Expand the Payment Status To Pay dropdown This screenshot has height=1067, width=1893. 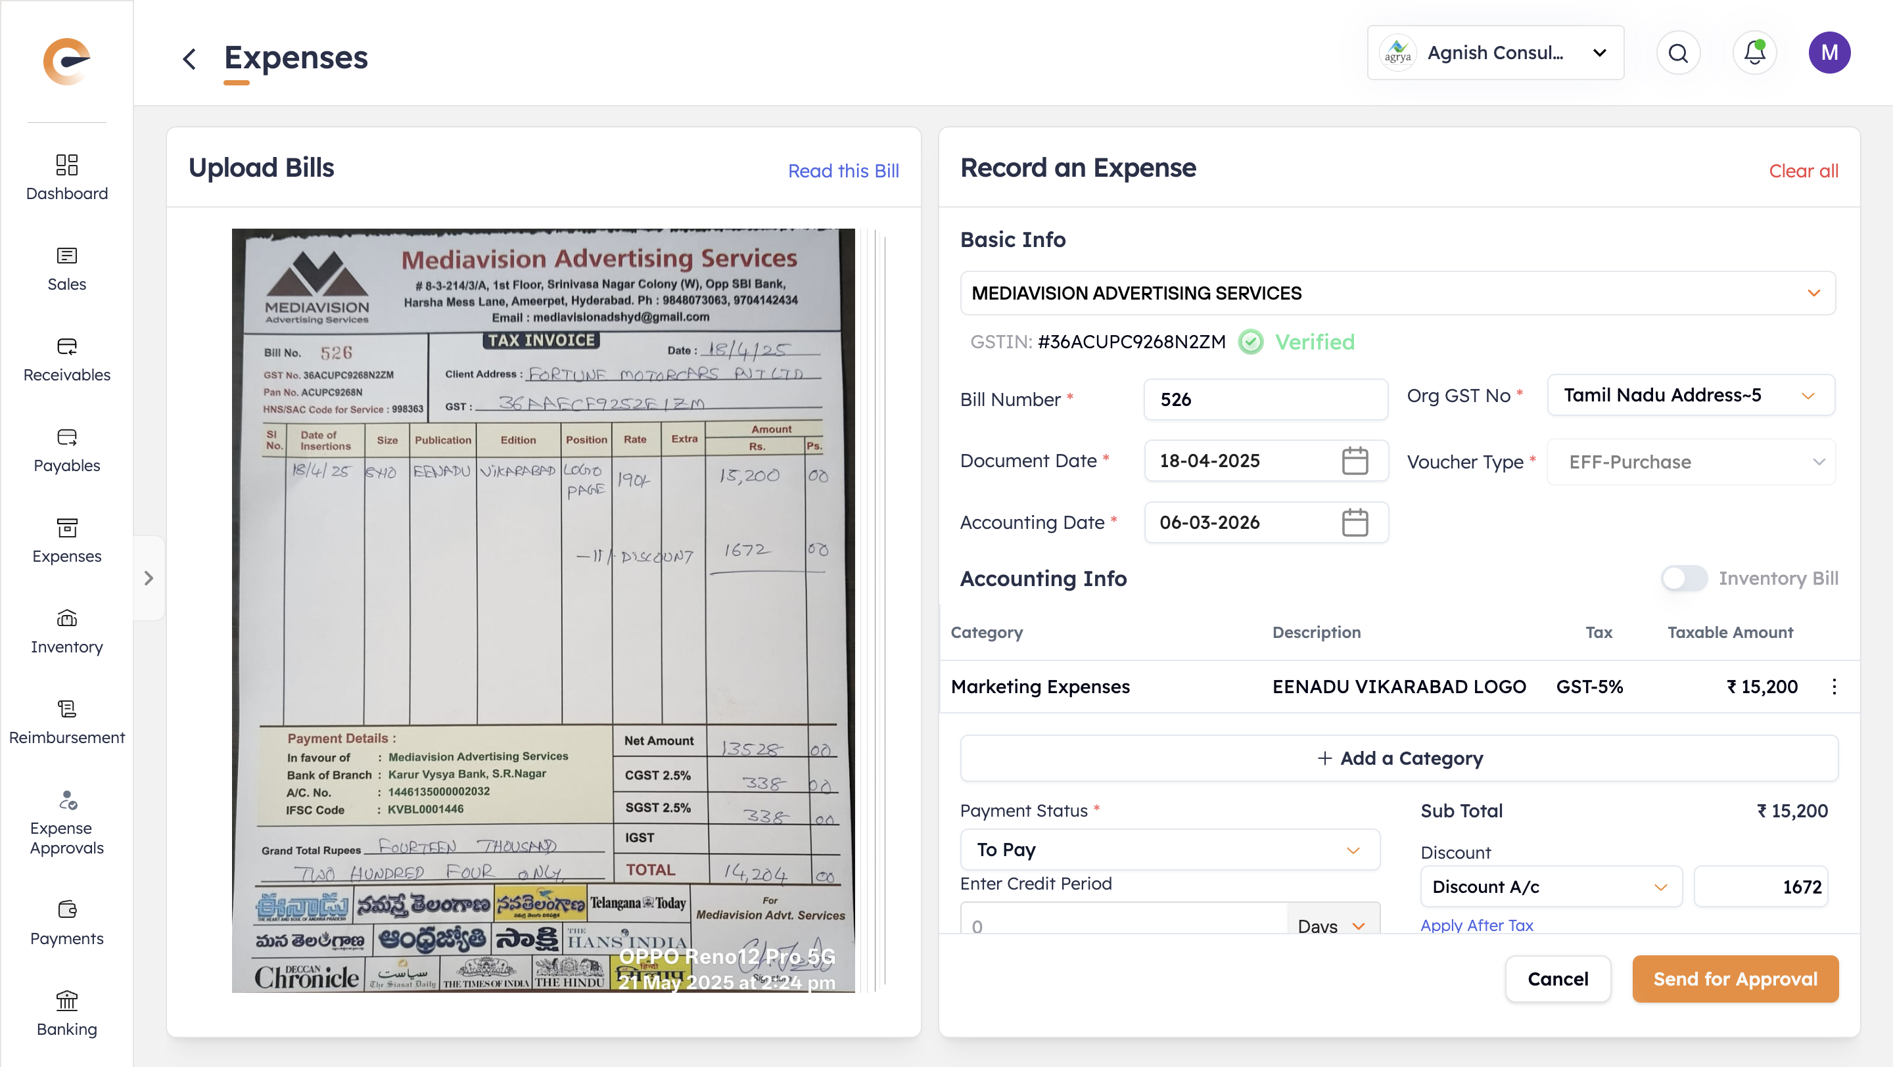click(x=1169, y=850)
